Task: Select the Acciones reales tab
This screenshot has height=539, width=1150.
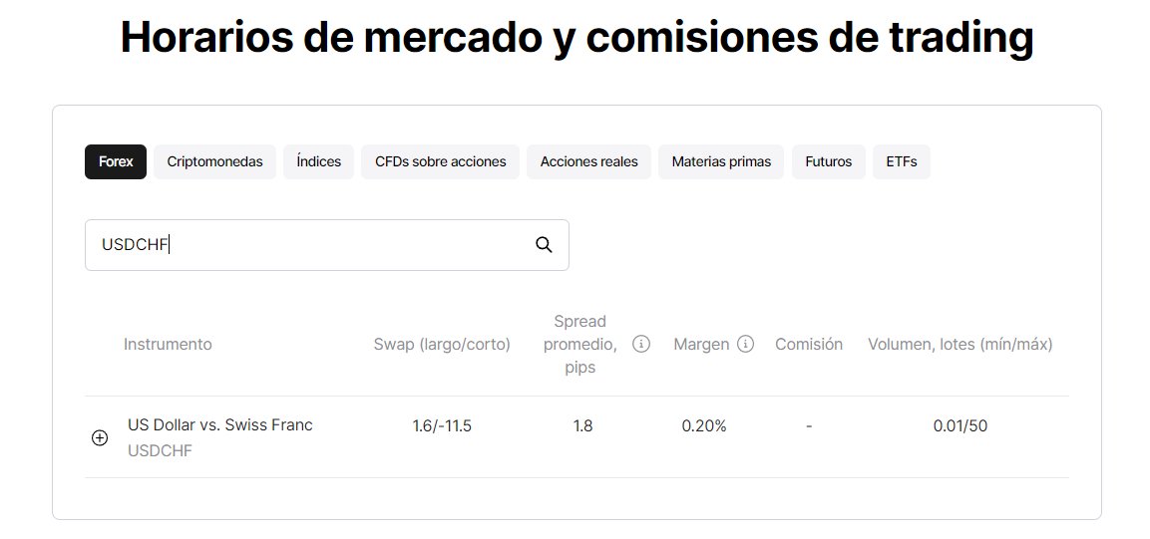Action: click(588, 161)
